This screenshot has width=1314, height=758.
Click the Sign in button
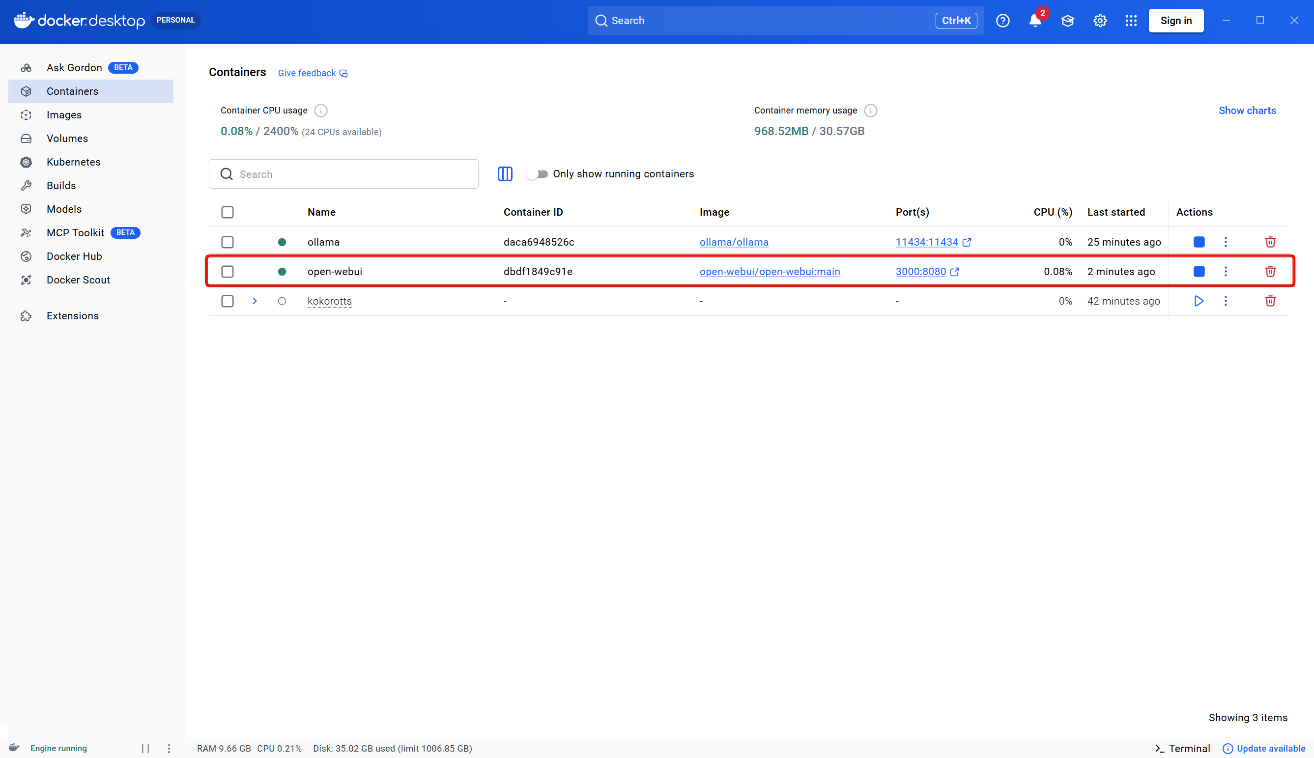click(1175, 21)
